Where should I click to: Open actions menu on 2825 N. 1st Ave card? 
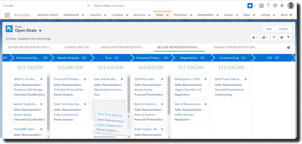pyautogui.click(x=41, y=79)
